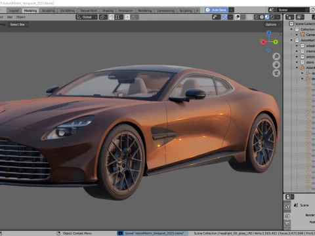Toggle viewport gizmos display
Viewport: 315px width, 236px height.
point(225,17)
